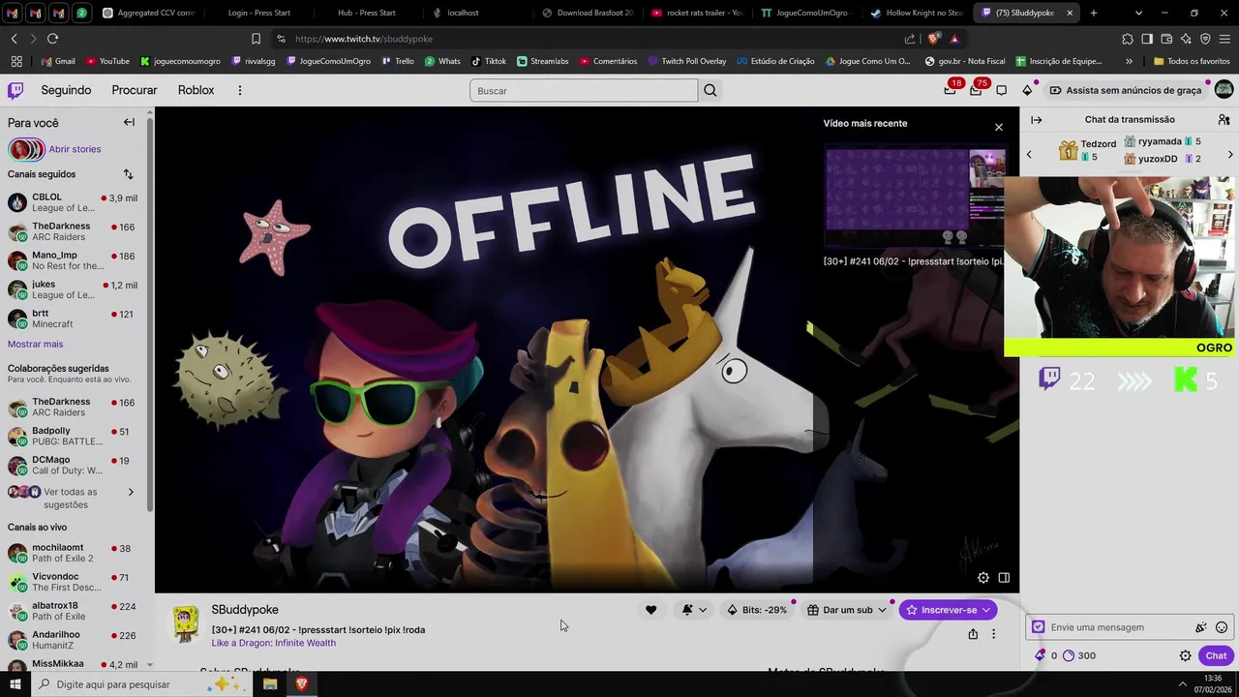
Task: Switch to Hollow Knight Steam browser tab
Action: [915, 13]
